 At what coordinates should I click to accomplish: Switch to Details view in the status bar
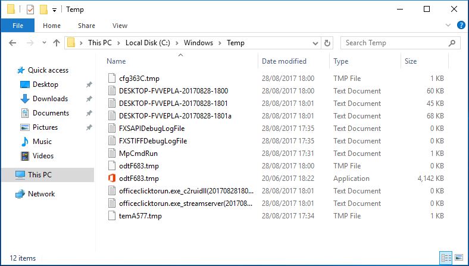[x=446, y=258]
